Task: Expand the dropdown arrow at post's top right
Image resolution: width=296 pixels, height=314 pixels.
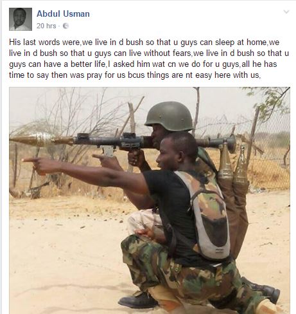Action: click(286, 12)
